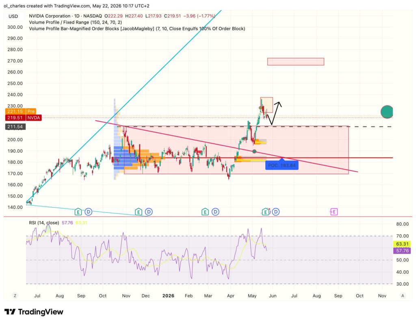Viewport: 416px width, 323px height.
Task: Select the Bar-Magnified Order Blocks indicator label
Action: click(x=137, y=29)
